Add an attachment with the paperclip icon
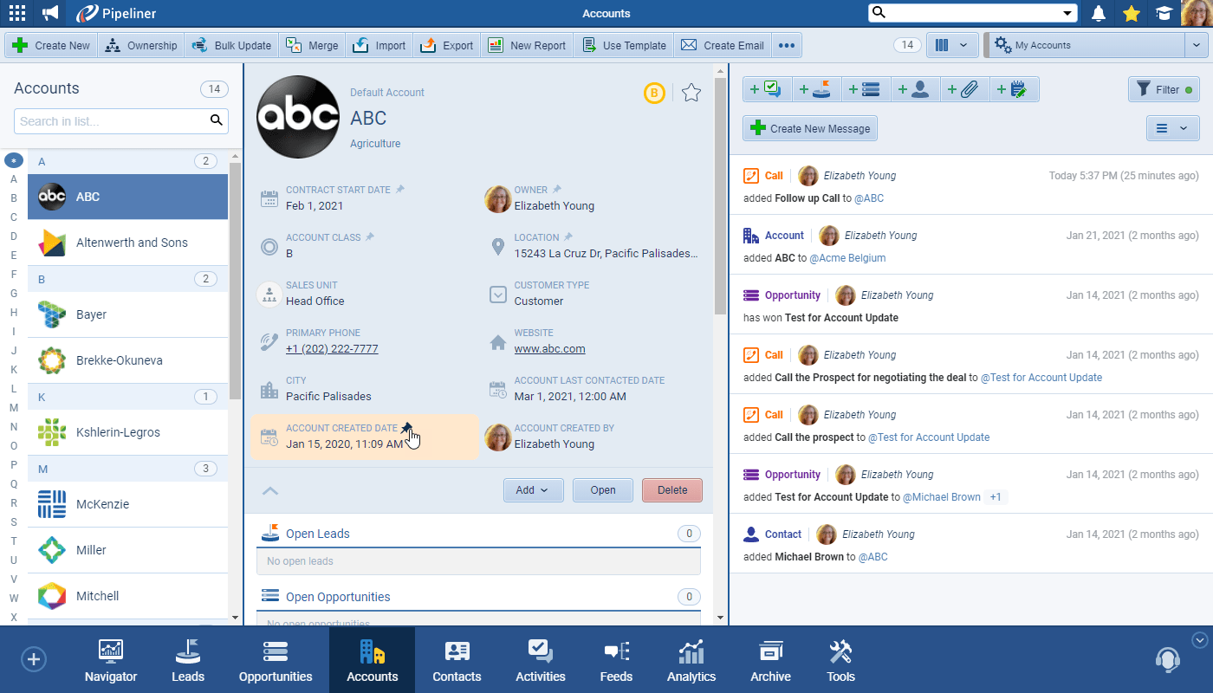Screen dimensions: 1213x693 [964, 89]
